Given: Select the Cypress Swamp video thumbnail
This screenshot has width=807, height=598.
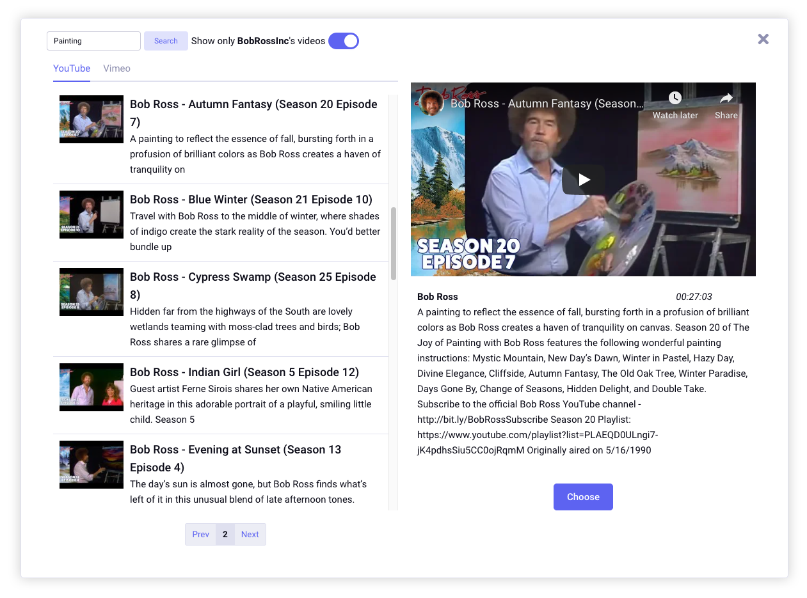Looking at the screenshot, I should 92,292.
